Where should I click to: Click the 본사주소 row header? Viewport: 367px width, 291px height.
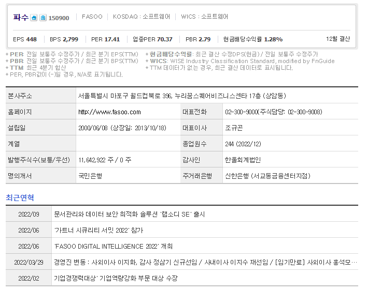pyautogui.click(x=41, y=96)
